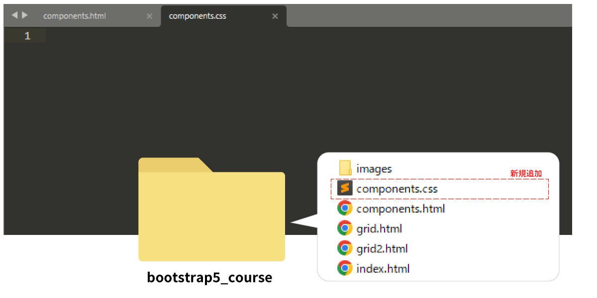
Task: Select the index.html file name
Action: click(x=383, y=269)
